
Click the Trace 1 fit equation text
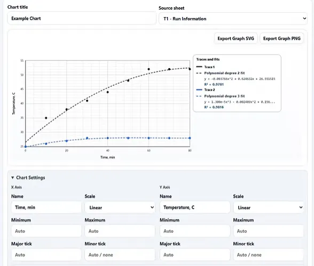point(240,79)
